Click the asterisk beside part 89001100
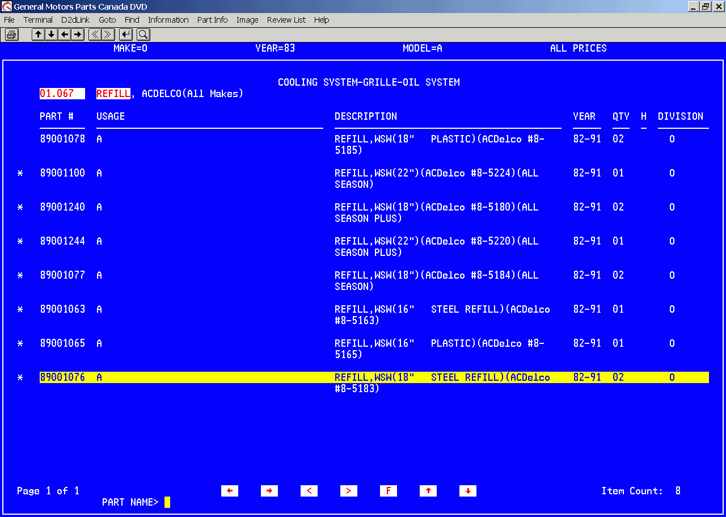Screen dimensions: 726x517 [20, 174]
